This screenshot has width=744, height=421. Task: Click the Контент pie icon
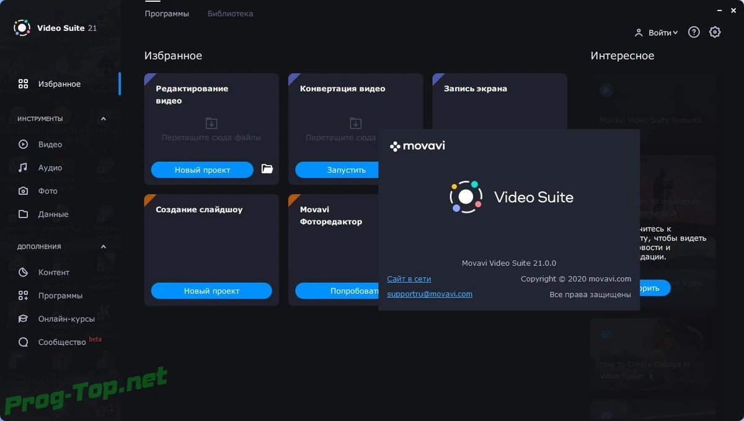(23, 272)
